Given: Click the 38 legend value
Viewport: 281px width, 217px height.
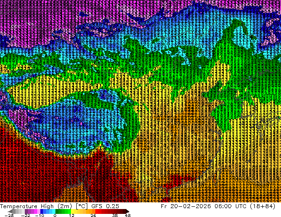Looking at the screenshot, I should 115,215.
